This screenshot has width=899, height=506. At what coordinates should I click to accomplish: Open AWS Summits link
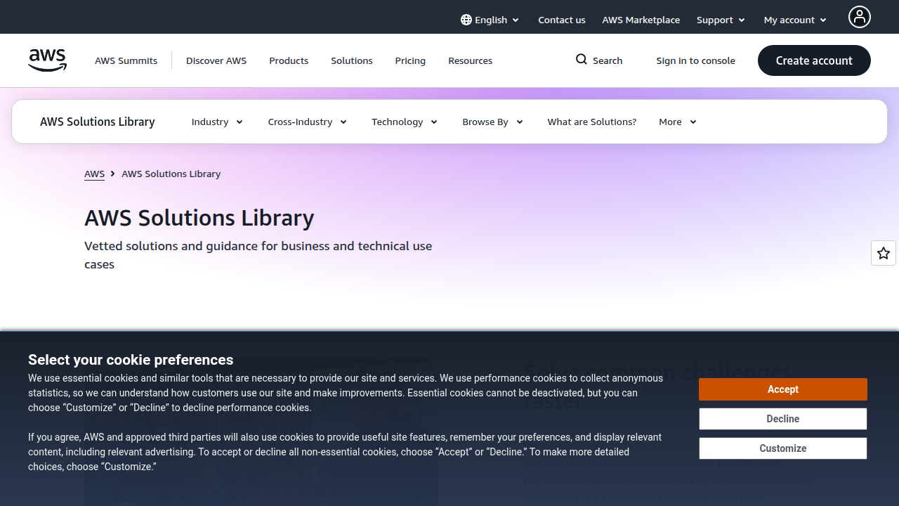tap(126, 60)
